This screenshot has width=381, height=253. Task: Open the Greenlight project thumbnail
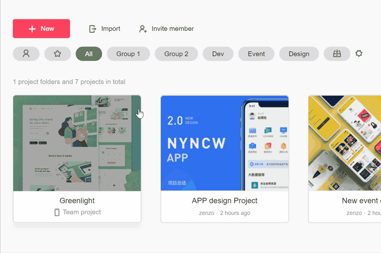(x=77, y=143)
